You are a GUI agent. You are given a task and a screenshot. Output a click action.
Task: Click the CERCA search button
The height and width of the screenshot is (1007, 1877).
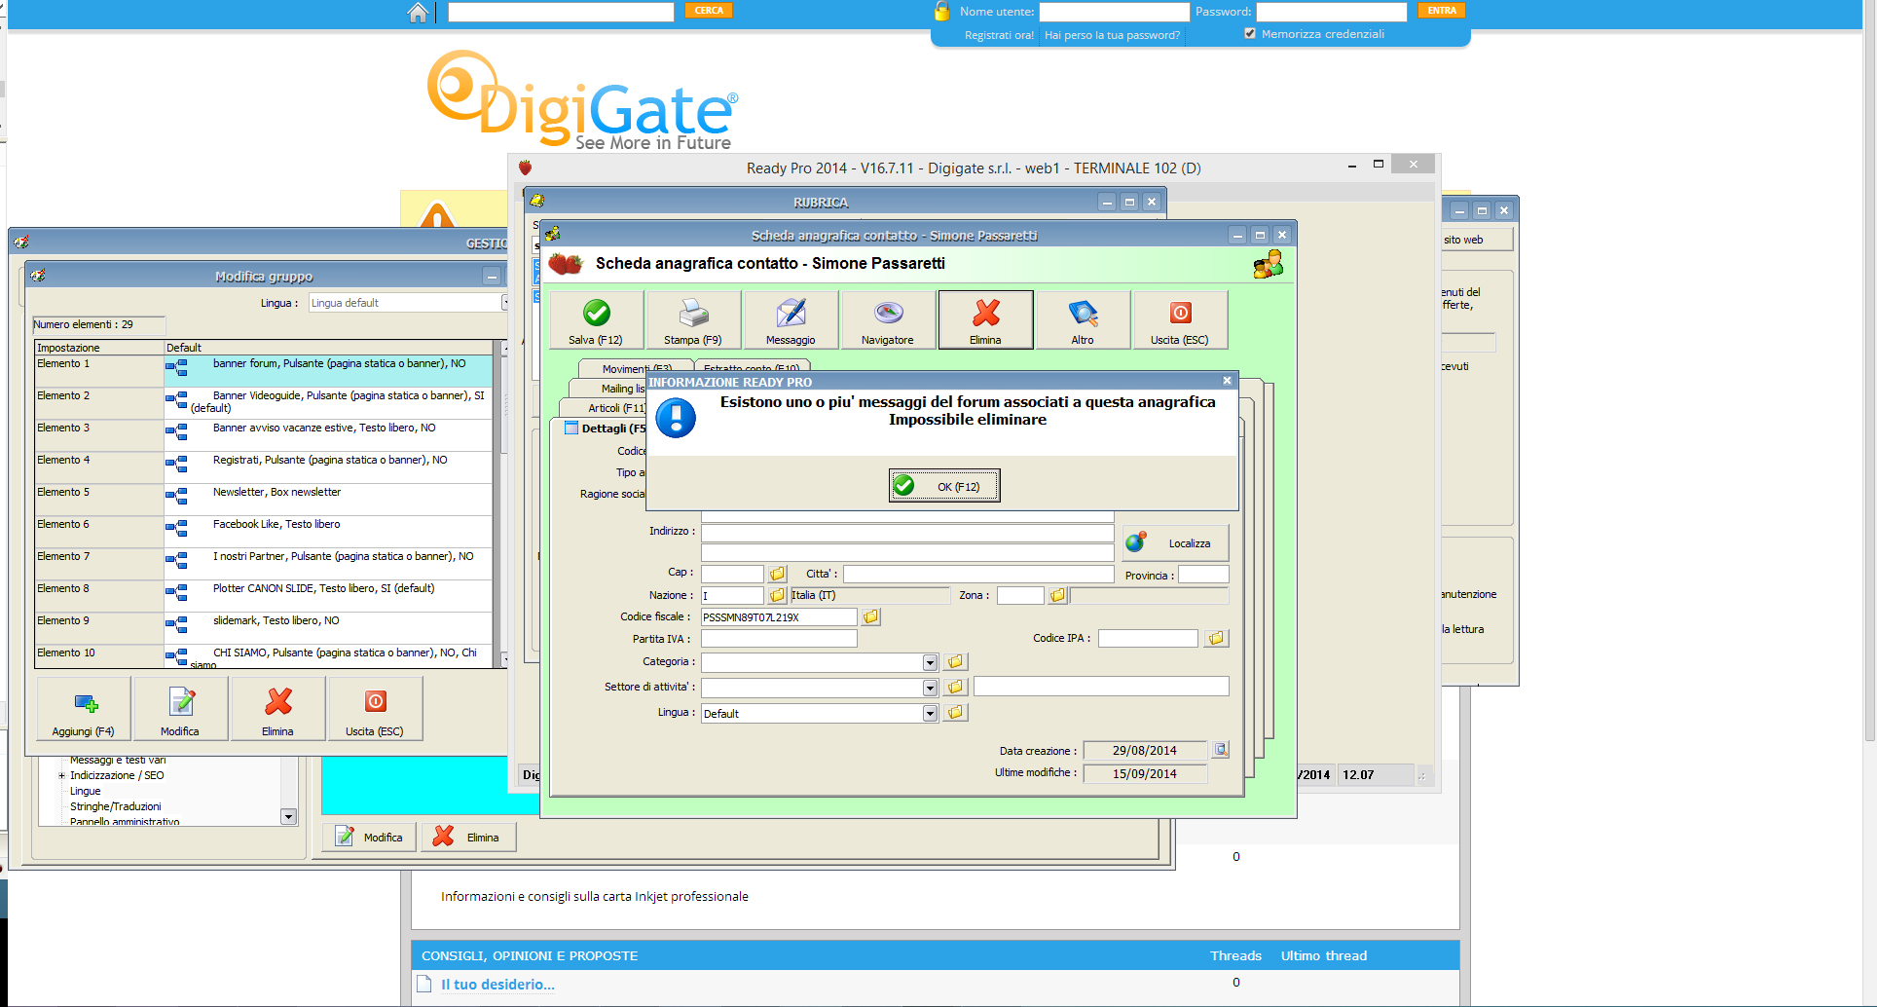709,11
